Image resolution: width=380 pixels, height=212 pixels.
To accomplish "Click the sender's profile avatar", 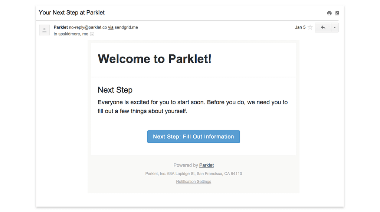I will [x=45, y=30].
